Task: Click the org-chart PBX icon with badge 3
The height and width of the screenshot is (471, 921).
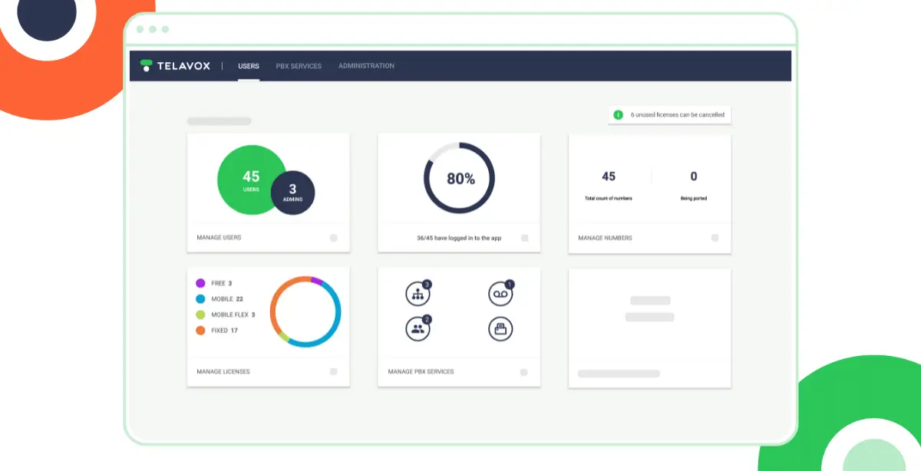Action: coord(418,293)
